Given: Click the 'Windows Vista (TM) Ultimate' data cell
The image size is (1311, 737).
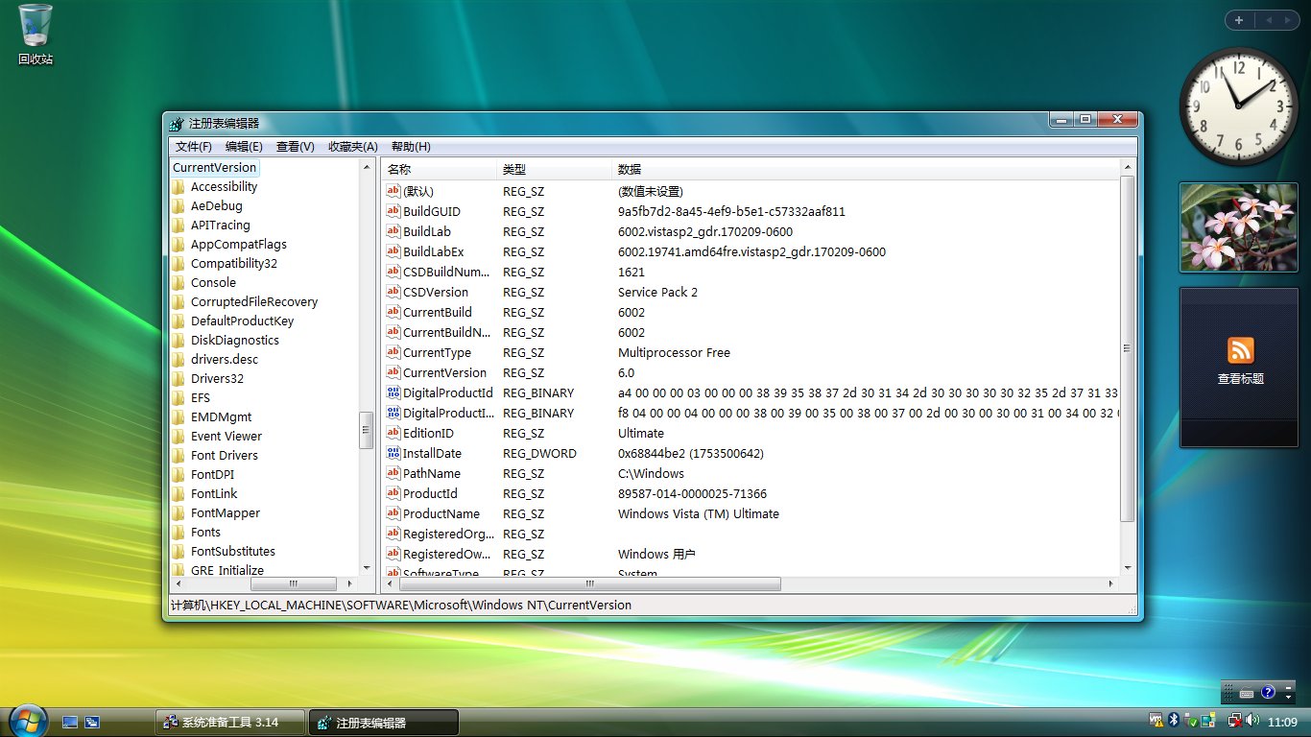Looking at the screenshot, I should tap(699, 513).
